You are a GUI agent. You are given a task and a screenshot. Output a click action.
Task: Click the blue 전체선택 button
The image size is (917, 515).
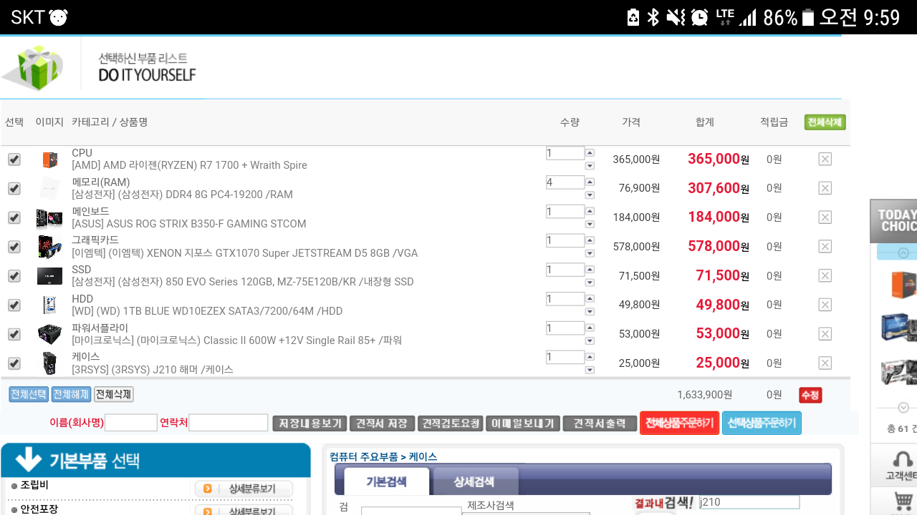click(x=29, y=394)
